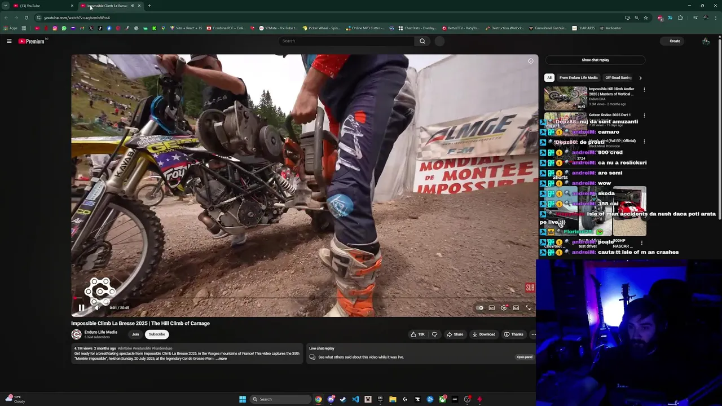
Task: Open Visual Studio Code from taskbar
Action: pyautogui.click(x=355, y=399)
